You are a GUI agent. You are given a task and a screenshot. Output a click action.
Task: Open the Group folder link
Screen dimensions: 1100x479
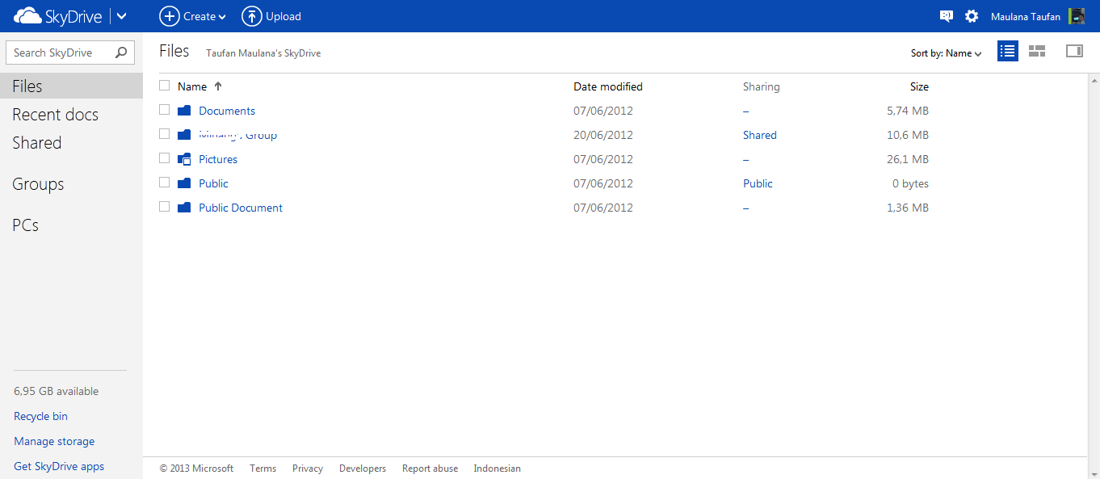click(x=238, y=135)
